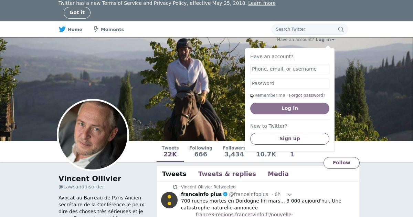This screenshot has height=217, width=413.
Task: Click the retweet icon above the tweet
Action: tap(175, 187)
